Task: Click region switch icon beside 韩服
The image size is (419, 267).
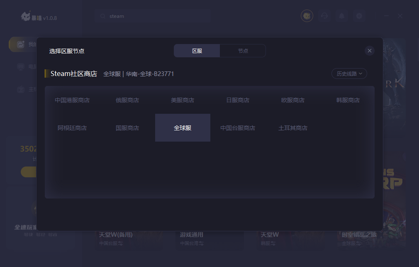Action: (273, 243)
